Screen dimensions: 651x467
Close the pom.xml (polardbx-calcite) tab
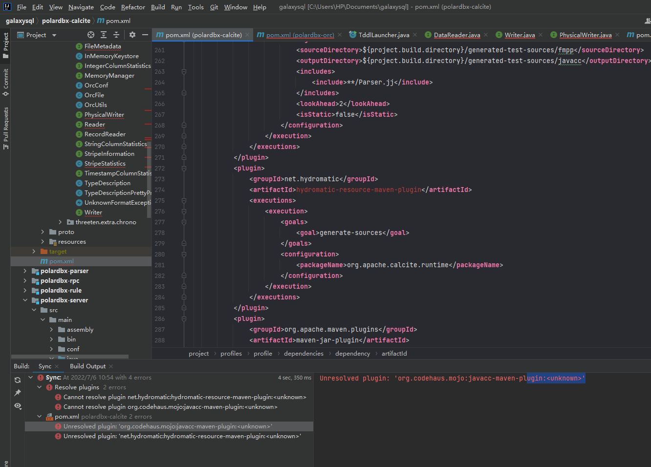point(247,35)
